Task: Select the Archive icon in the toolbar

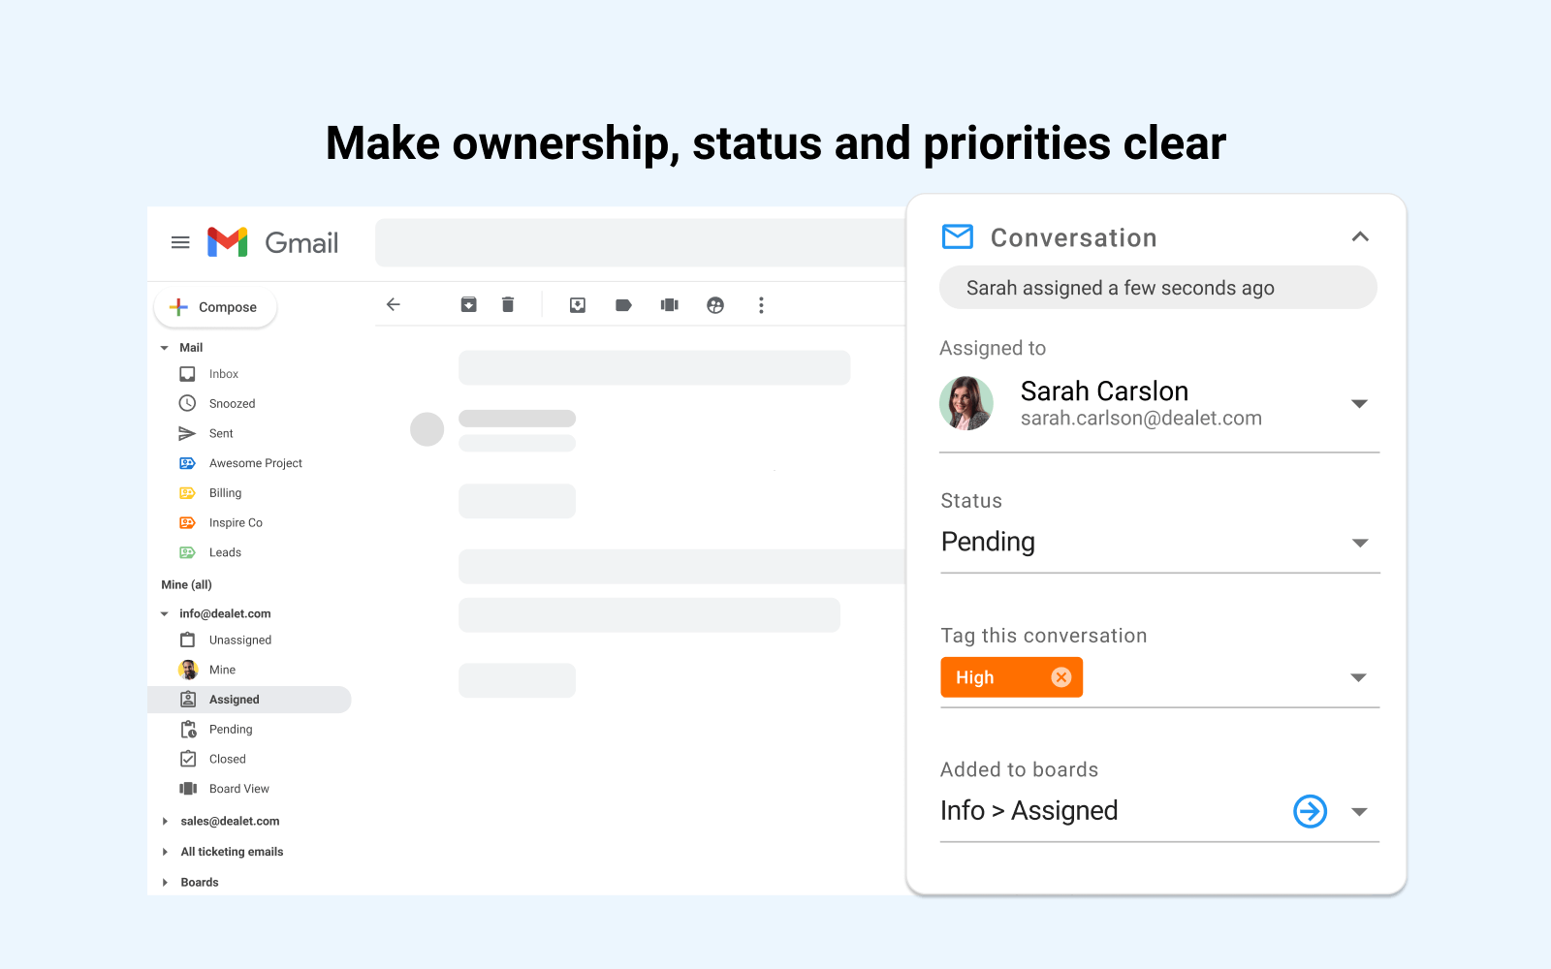Action: tap(468, 303)
